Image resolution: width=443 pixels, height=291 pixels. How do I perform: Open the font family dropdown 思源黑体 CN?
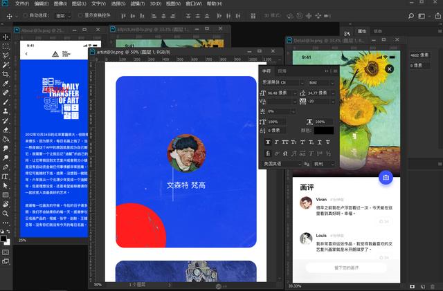pyautogui.click(x=282, y=82)
